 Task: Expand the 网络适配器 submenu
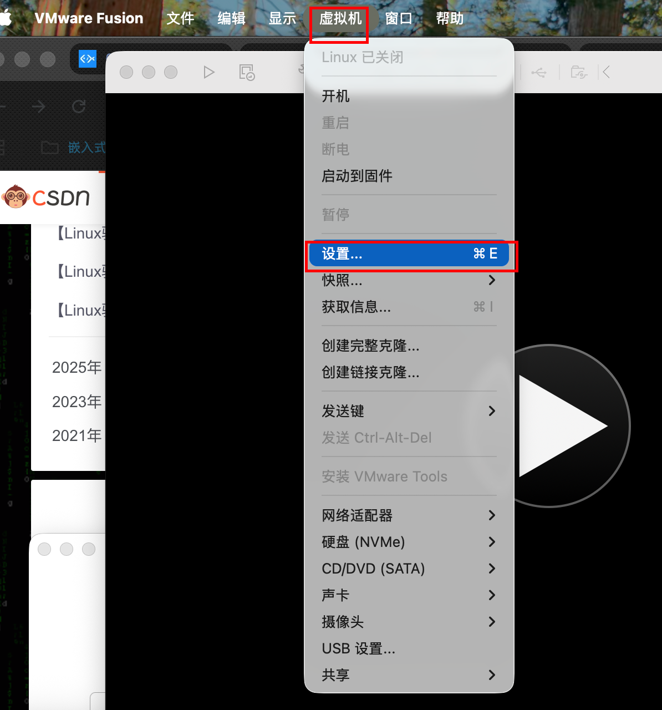click(409, 515)
